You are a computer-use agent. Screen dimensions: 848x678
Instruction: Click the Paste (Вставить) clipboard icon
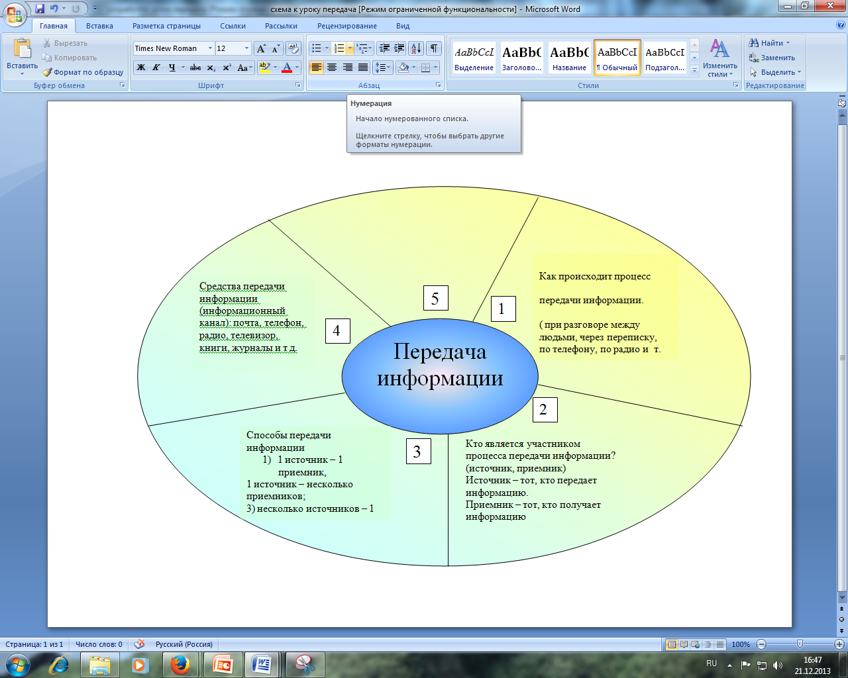click(x=22, y=49)
